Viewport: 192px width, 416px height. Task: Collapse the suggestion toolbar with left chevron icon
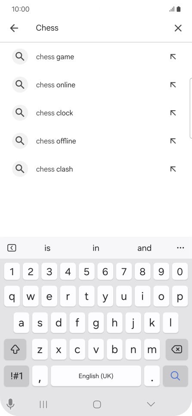click(12, 248)
